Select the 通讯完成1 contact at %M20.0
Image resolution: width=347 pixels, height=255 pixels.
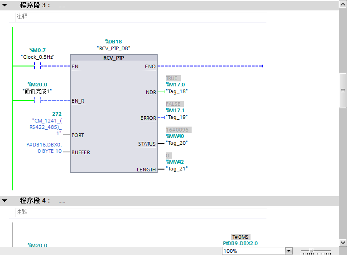tap(38, 100)
